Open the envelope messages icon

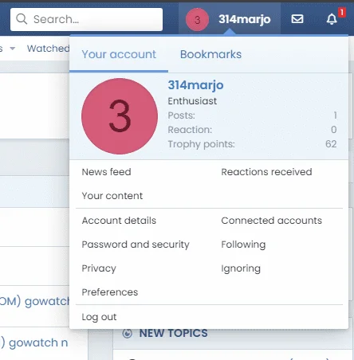(x=297, y=19)
